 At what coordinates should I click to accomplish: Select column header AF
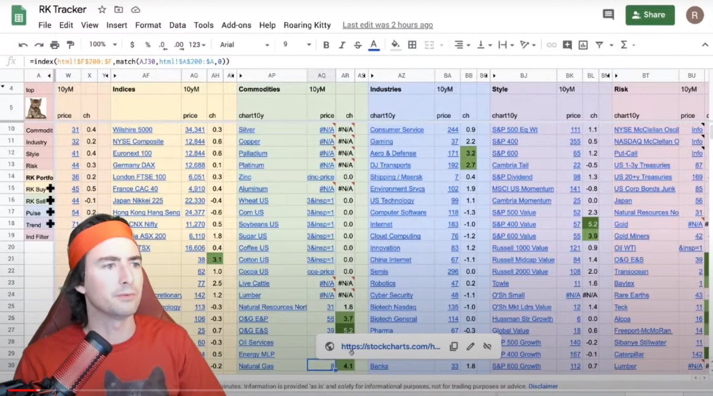146,75
